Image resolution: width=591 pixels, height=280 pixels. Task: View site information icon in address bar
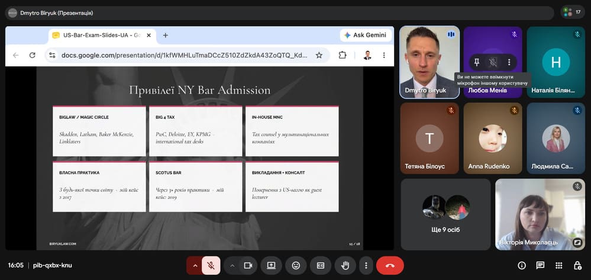pos(52,55)
